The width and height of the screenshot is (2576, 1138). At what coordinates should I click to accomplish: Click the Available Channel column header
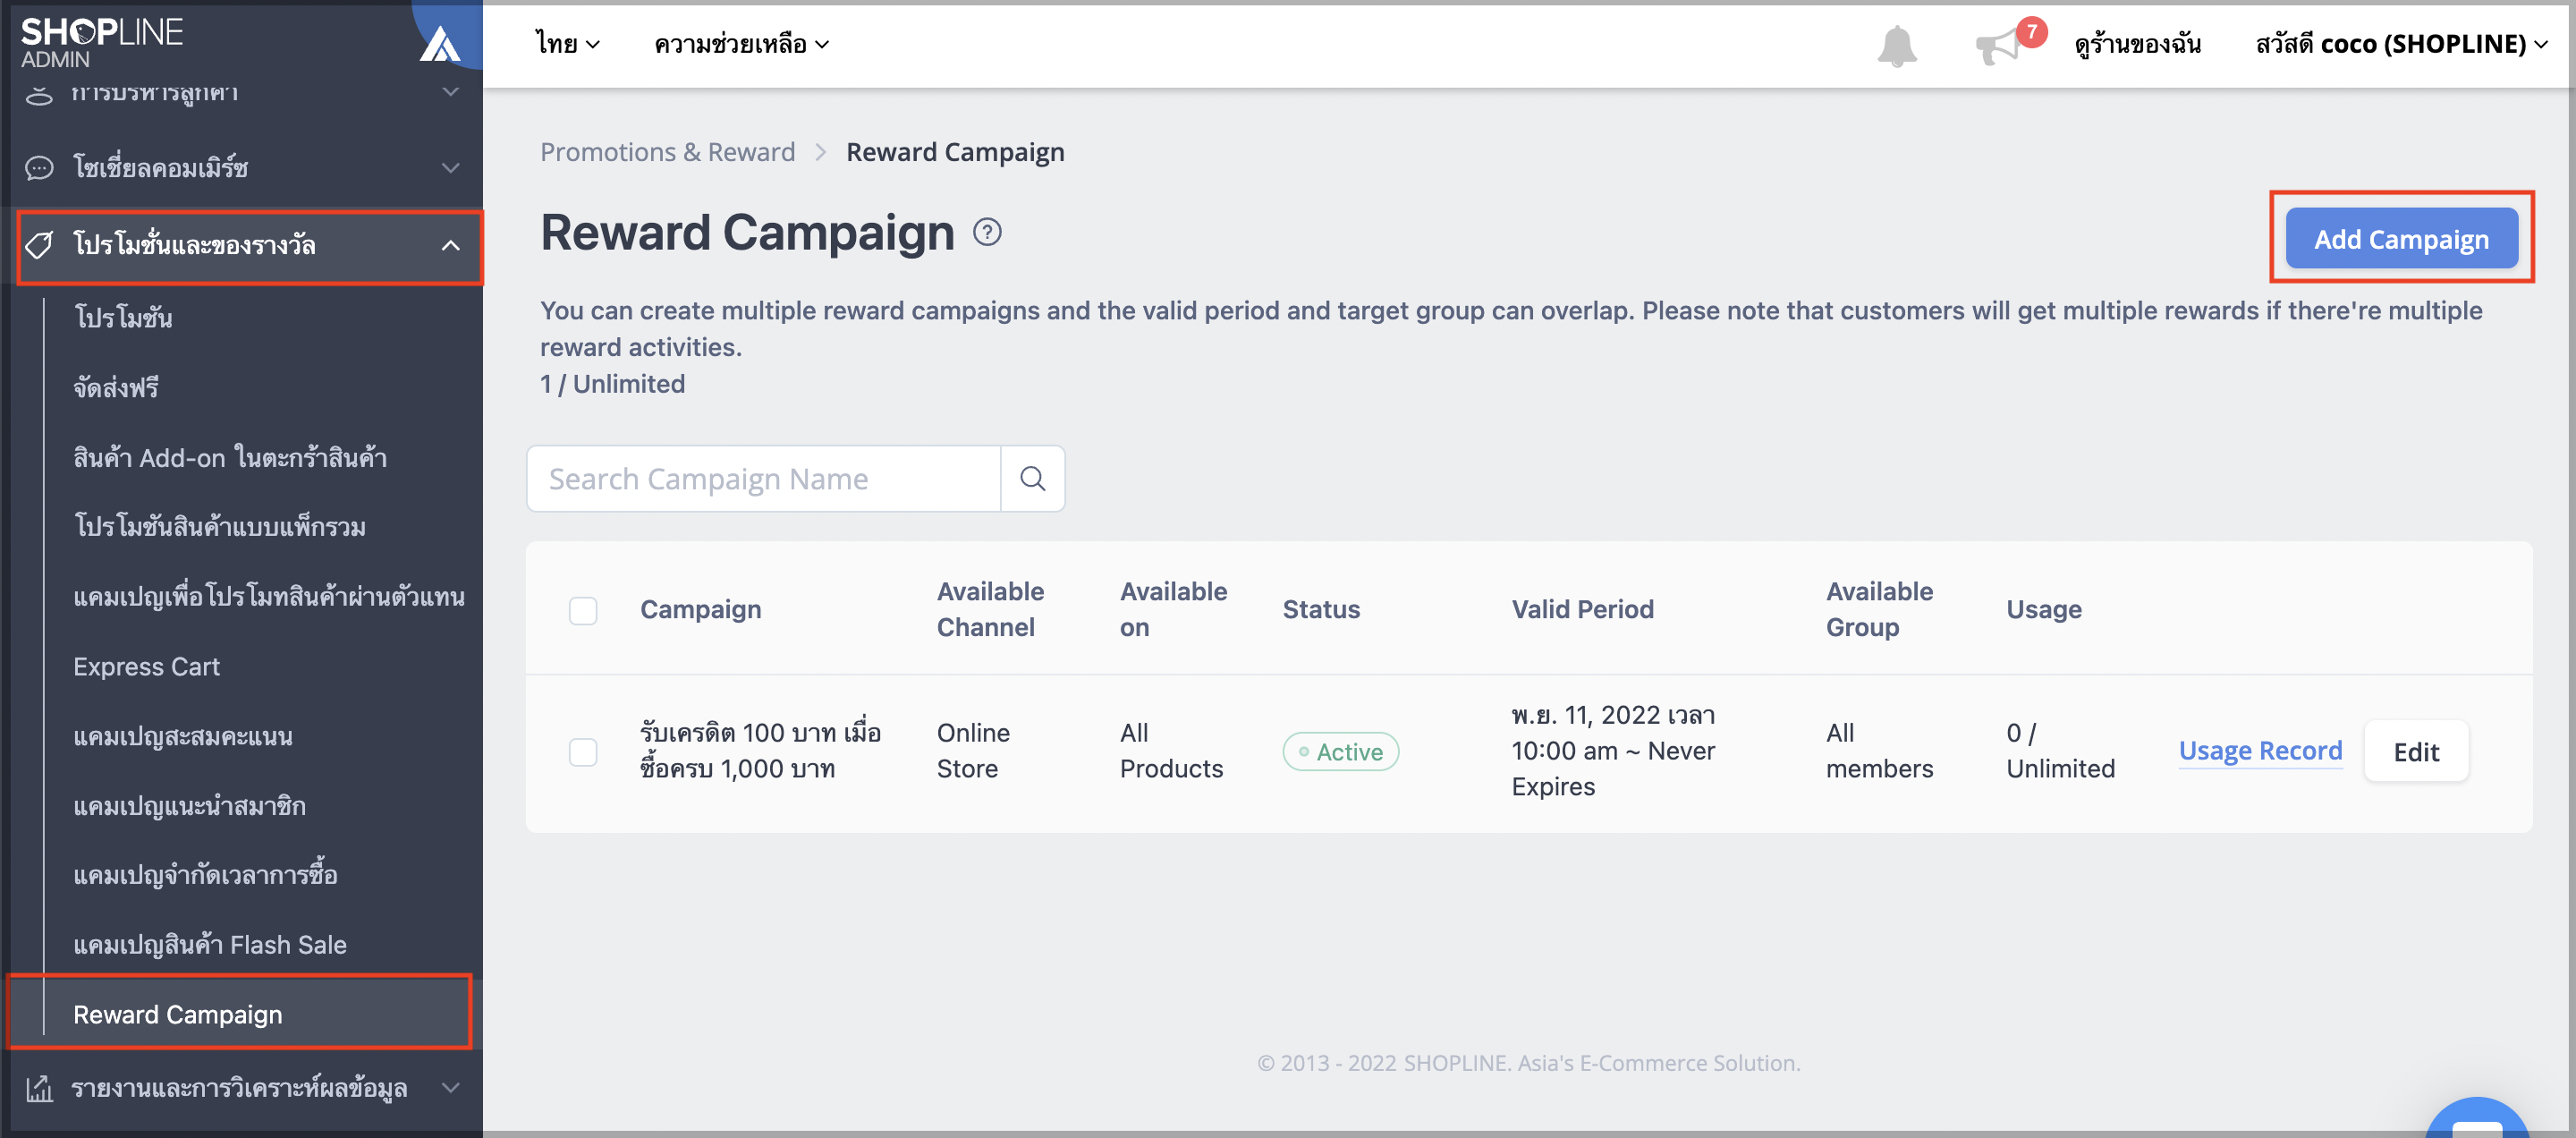coord(990,609)
